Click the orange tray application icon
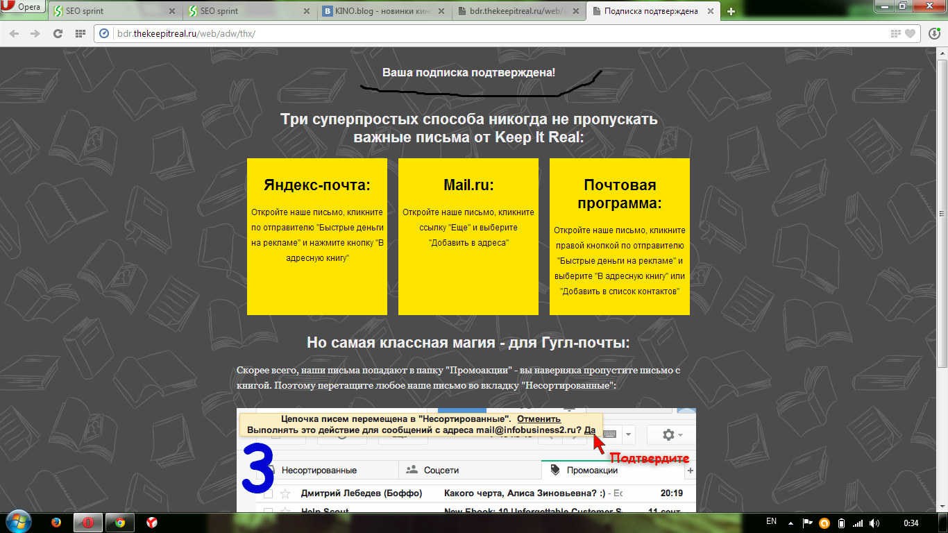948x533 pixels. click(825, 523)
